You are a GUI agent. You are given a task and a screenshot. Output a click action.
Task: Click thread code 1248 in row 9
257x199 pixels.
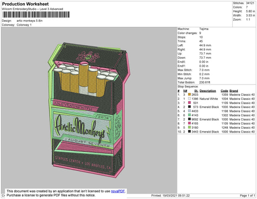point(225,127)
